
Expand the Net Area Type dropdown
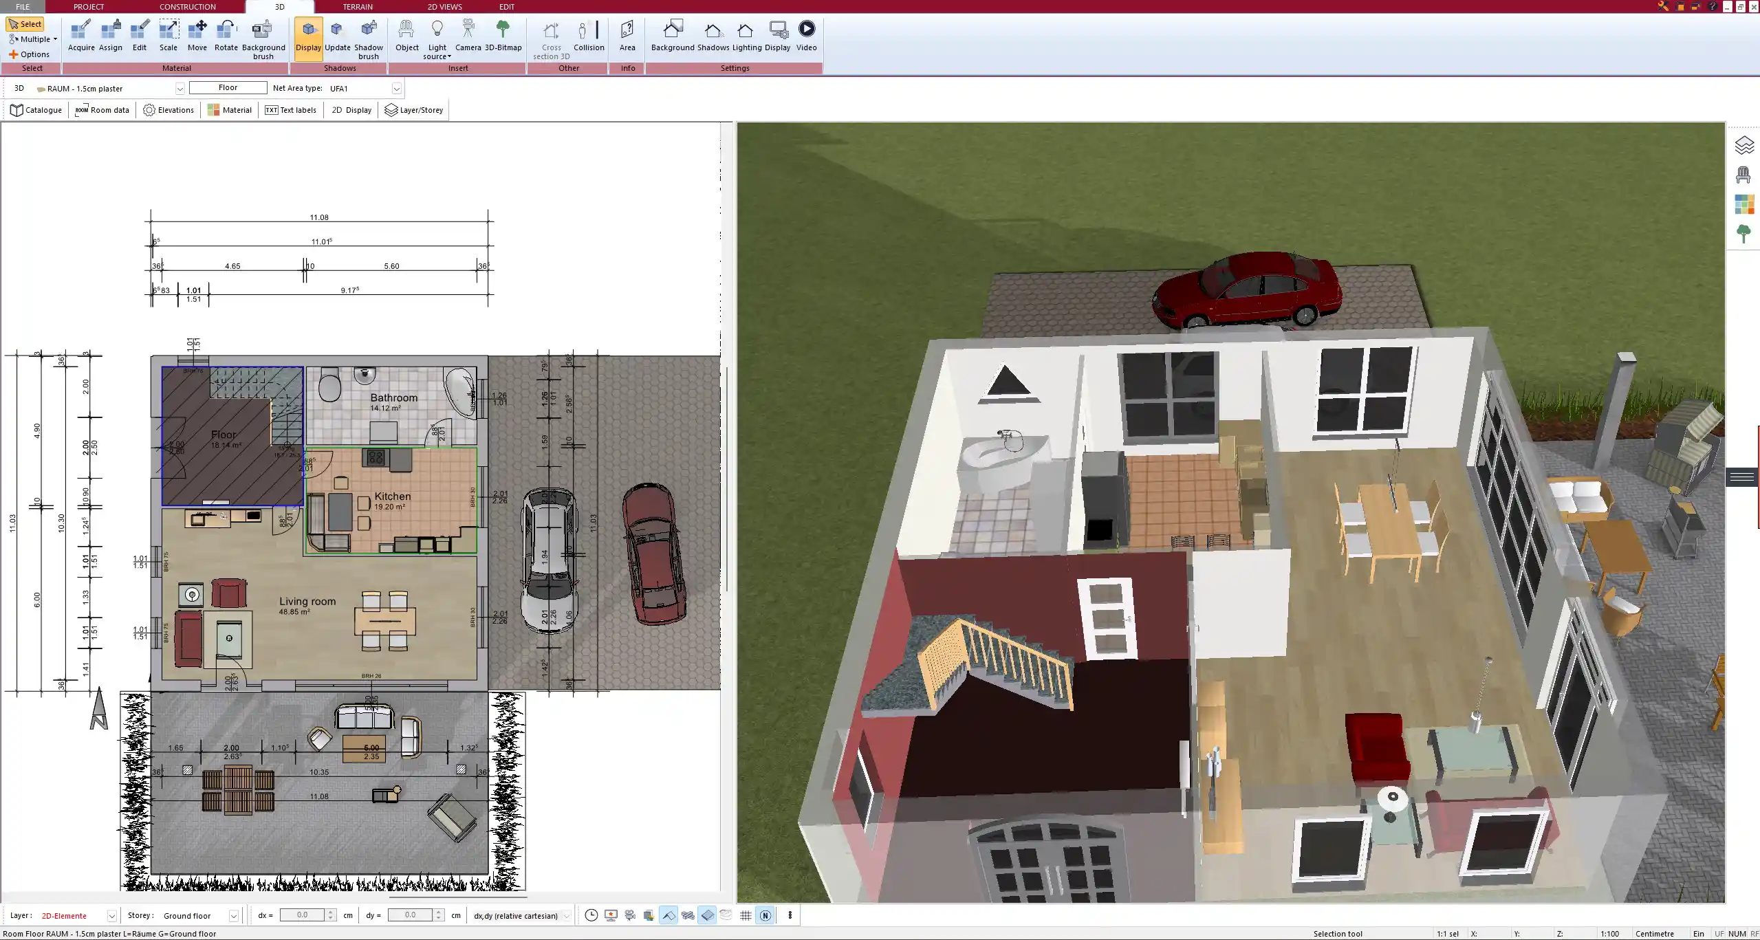pyautogui.click(x=397, y=87)
